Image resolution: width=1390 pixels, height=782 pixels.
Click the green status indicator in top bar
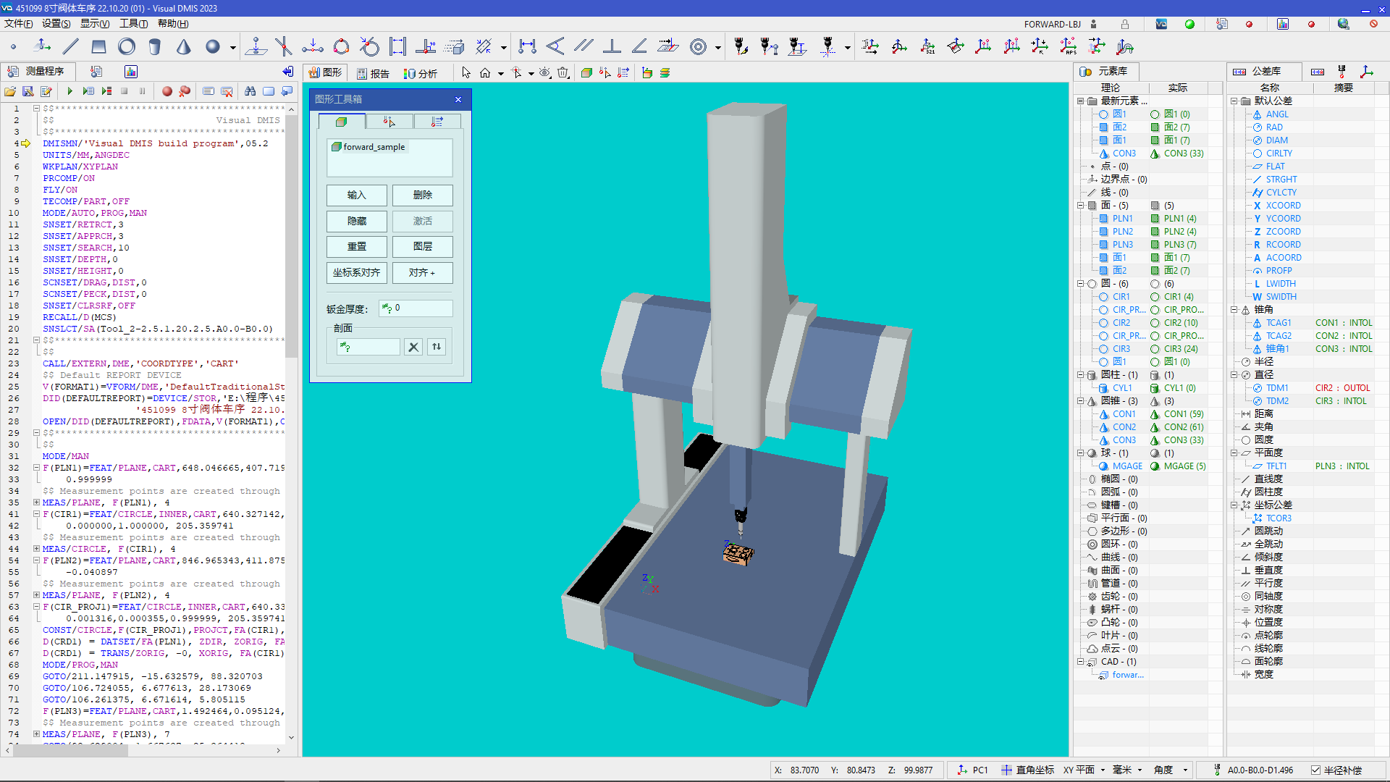[1189, 24]
